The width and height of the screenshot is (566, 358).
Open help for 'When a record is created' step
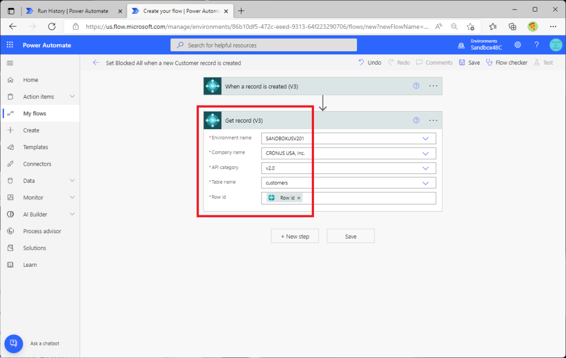point(416,86)
